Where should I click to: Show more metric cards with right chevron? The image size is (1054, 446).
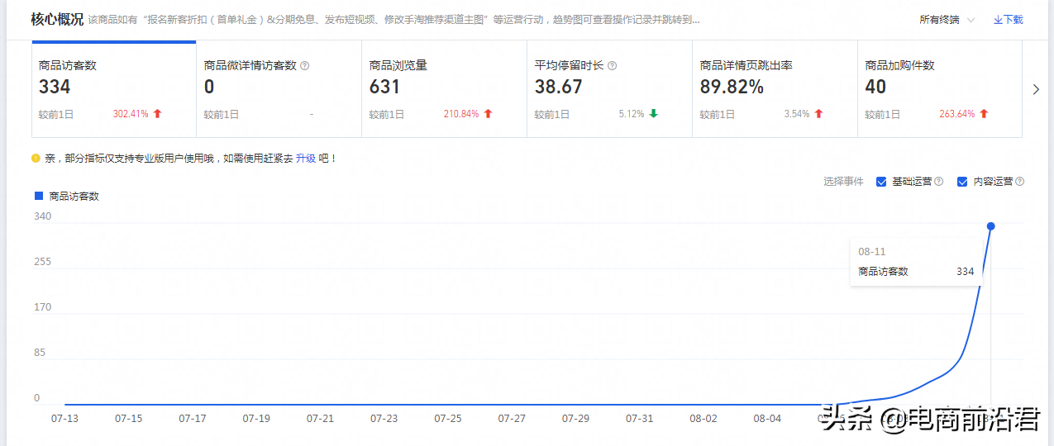coord(1037,89)
